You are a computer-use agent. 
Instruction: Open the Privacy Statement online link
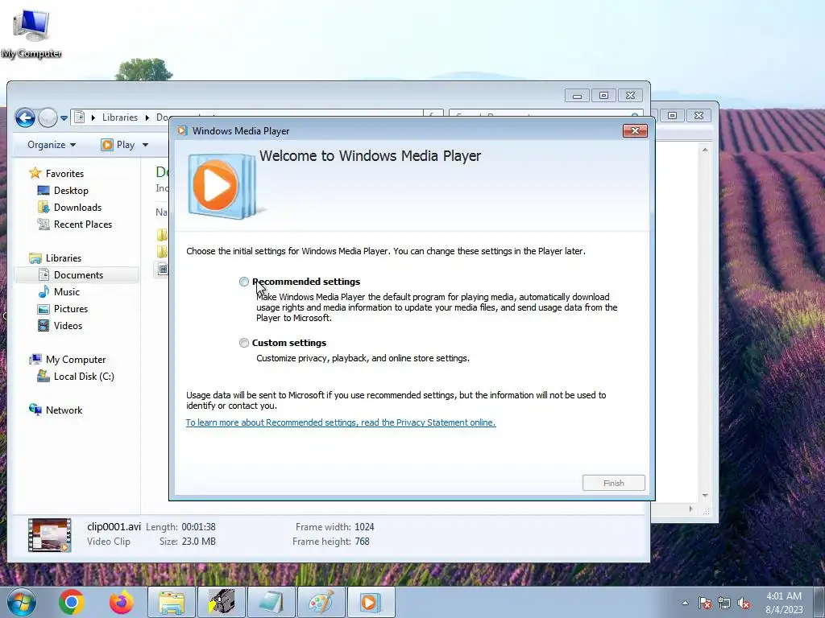click(341, 422)
